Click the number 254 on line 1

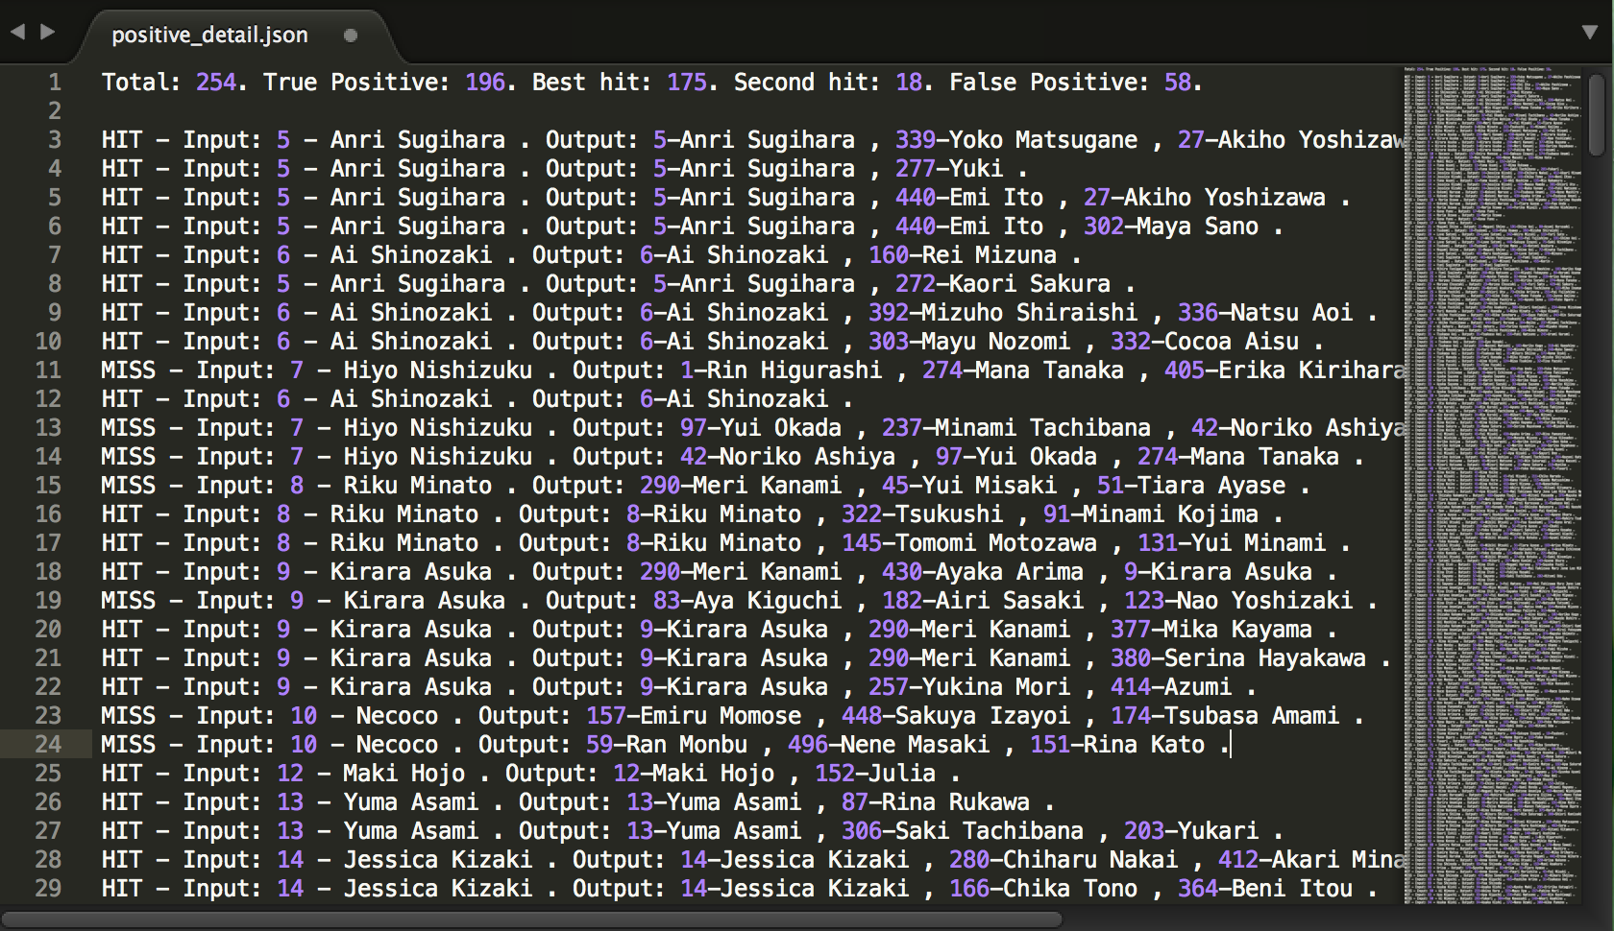click(x=216, y=83)
